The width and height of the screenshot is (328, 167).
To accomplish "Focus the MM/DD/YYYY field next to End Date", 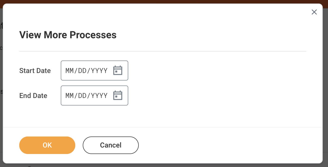I will tap(86, 95).
